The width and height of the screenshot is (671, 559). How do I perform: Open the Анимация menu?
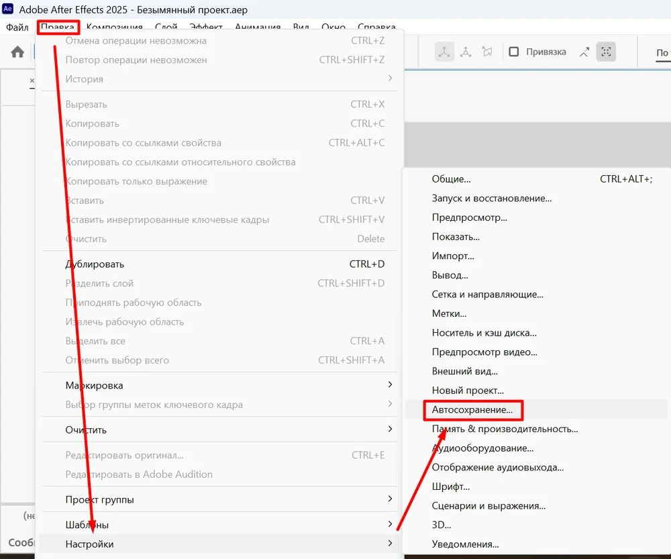coord(258,28)
